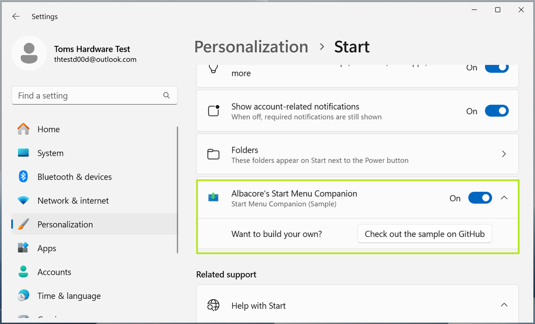Click the Folders icon in the Start settings
Viewport: 535px width, 324px height.
213,154
